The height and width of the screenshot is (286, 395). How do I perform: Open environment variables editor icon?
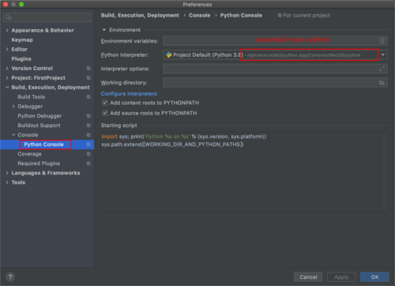pos(382,41)
